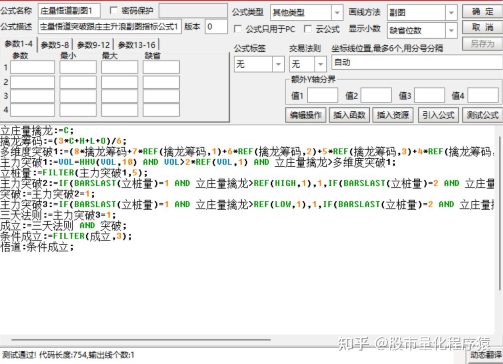The width and height of the screenshot is (503, 364).
Task: Click row 2 最大 field
Action: click(119, 82)
